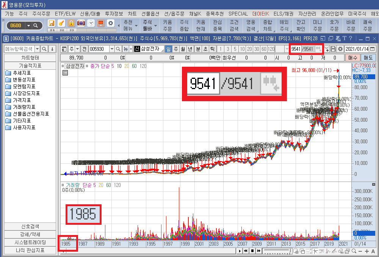This screenshot has width=379, height=257.
Task: Click the 키움주문 toolbar button
Action: pos(167,26)
